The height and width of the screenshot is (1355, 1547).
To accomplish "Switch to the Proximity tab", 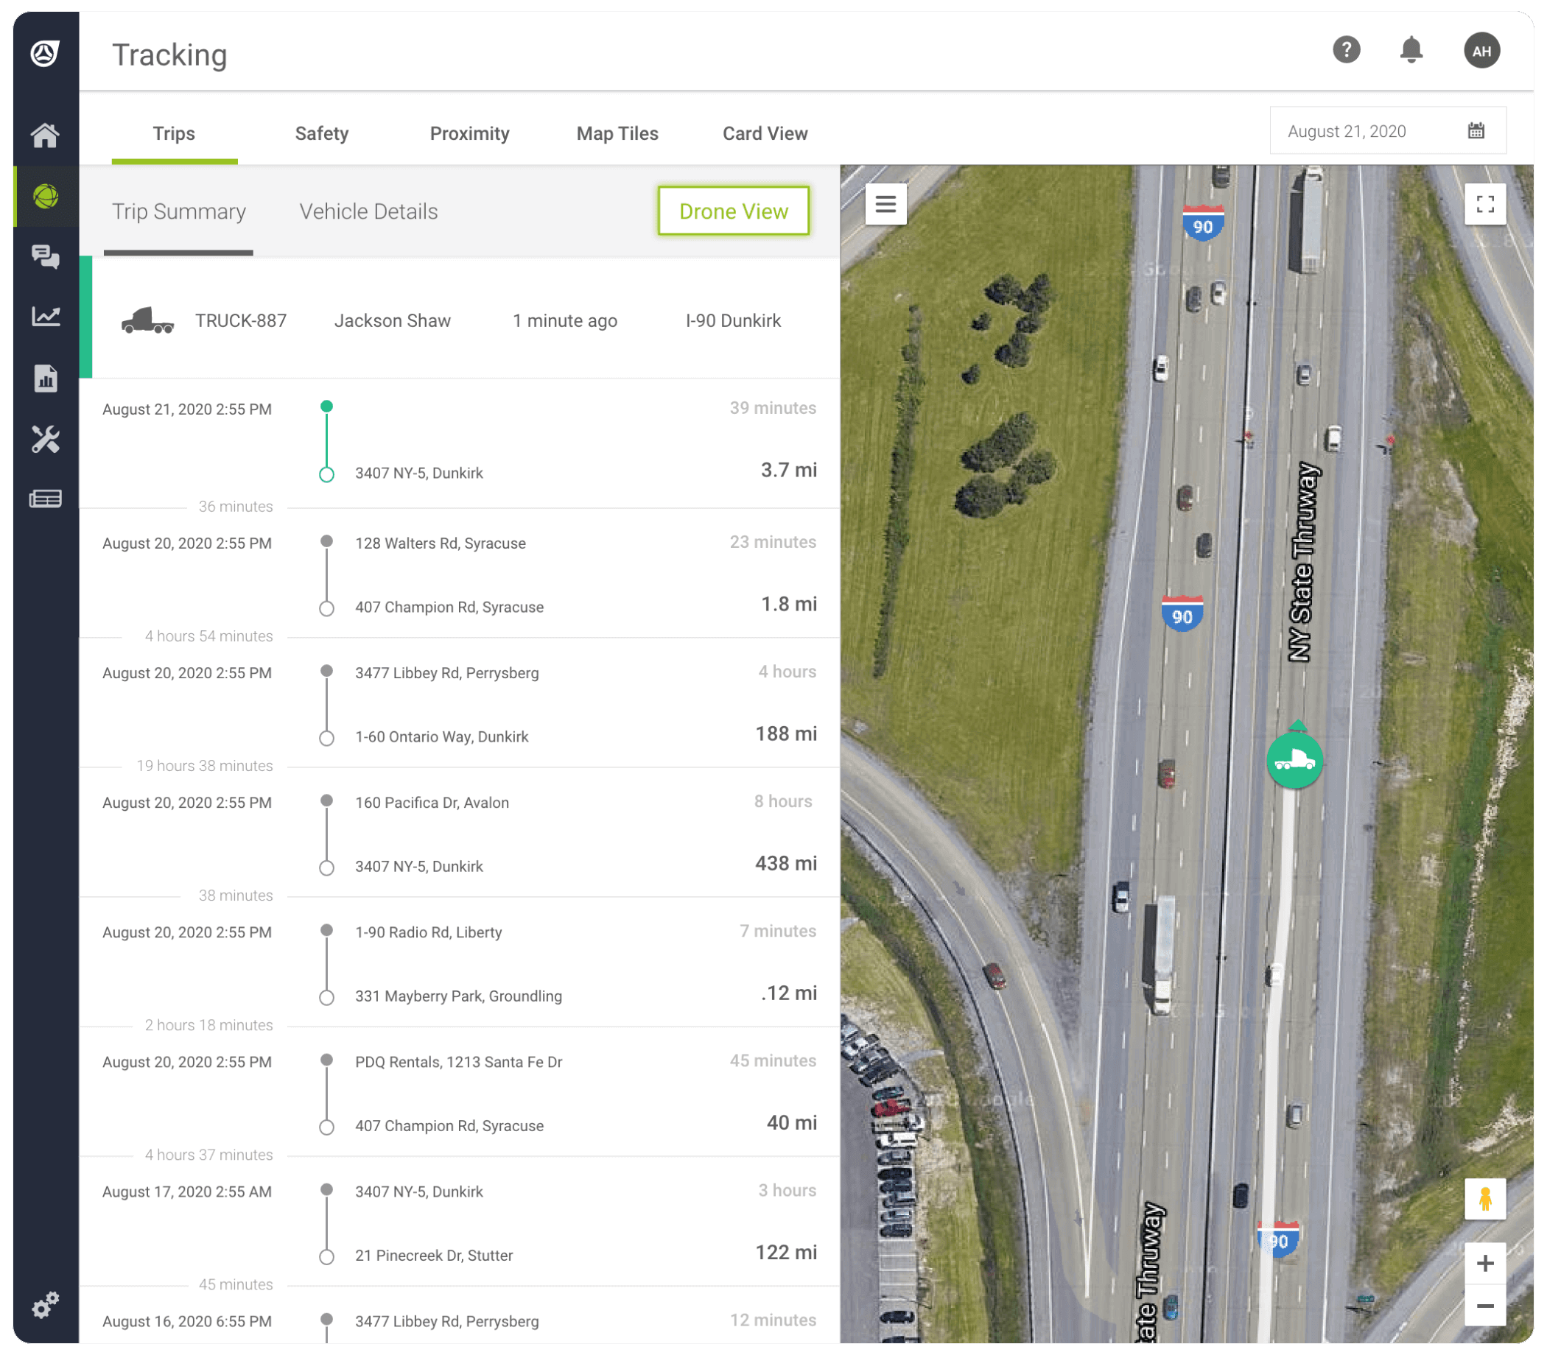I will 469,134.
